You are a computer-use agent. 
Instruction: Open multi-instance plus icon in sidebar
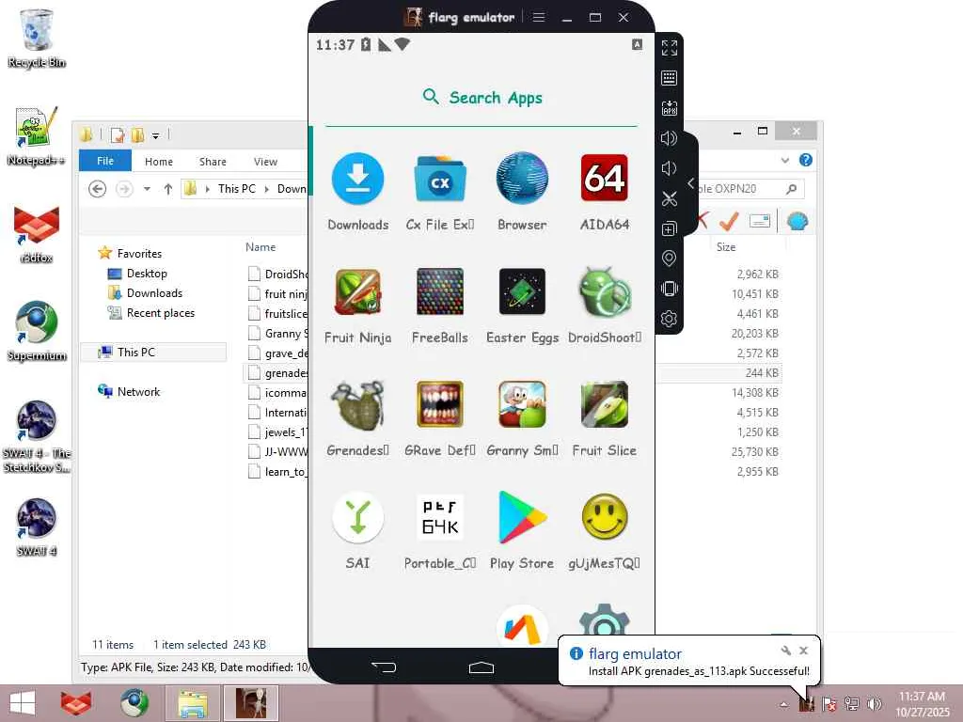tap(670, 228)
